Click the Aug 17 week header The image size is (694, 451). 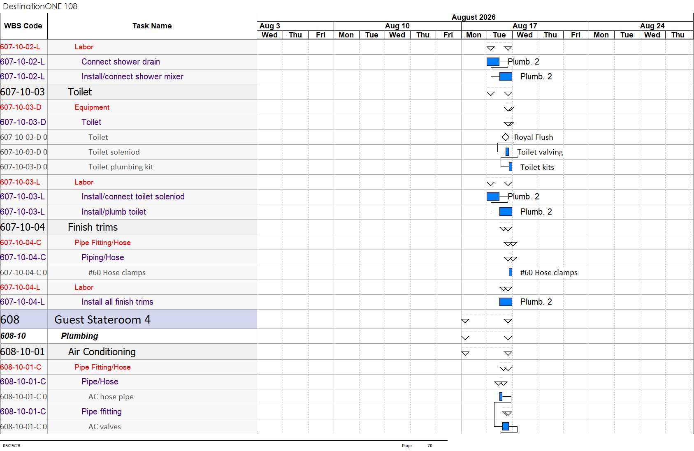[x=525, y=26]
